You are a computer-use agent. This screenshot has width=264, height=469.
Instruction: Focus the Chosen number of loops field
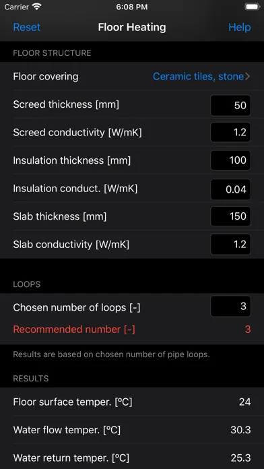(x=230, y=307)
